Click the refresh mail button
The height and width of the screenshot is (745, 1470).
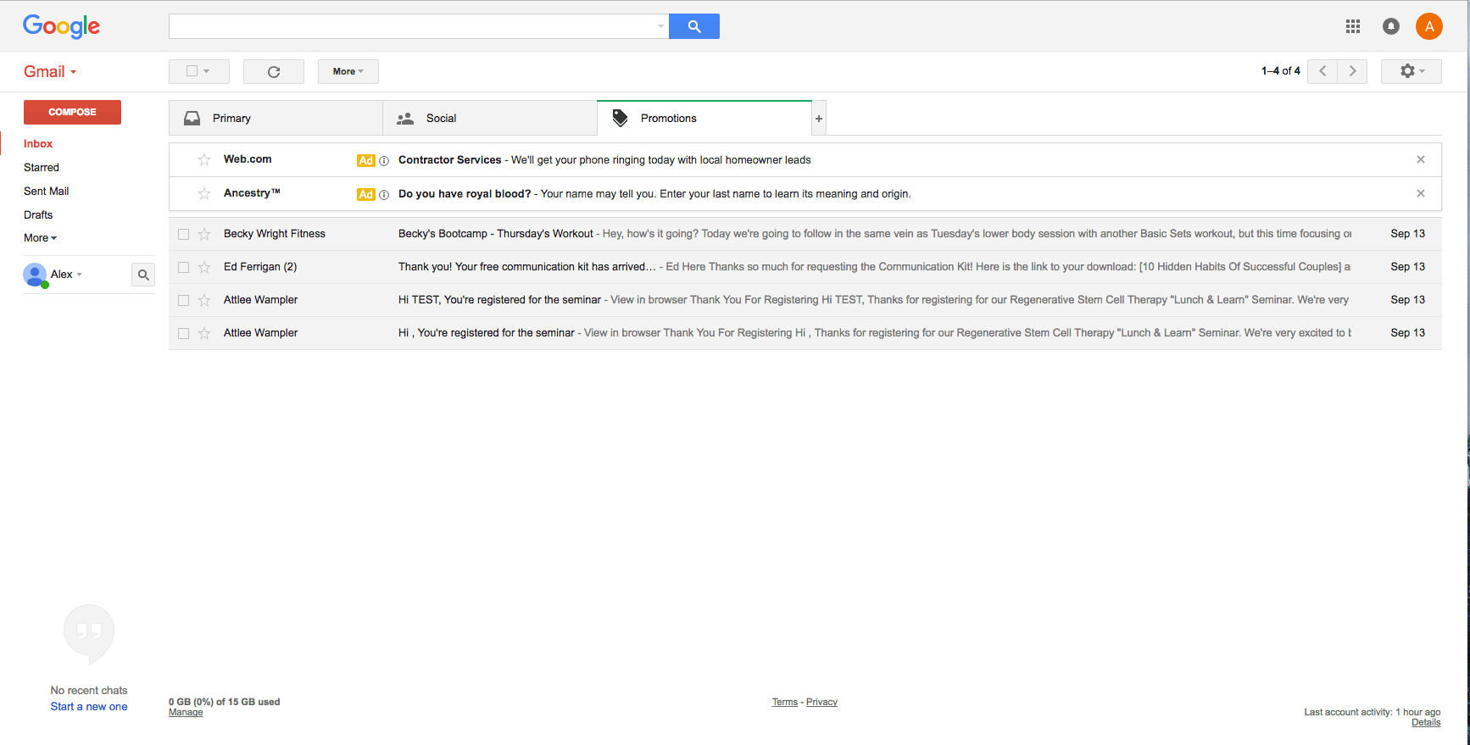[x=273, y=72]
